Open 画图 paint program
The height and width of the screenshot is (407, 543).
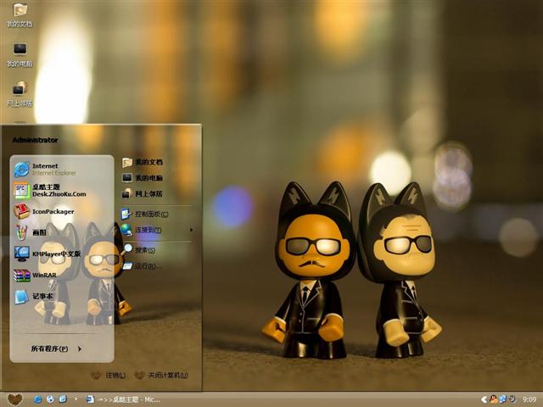(x=31, y=232)
